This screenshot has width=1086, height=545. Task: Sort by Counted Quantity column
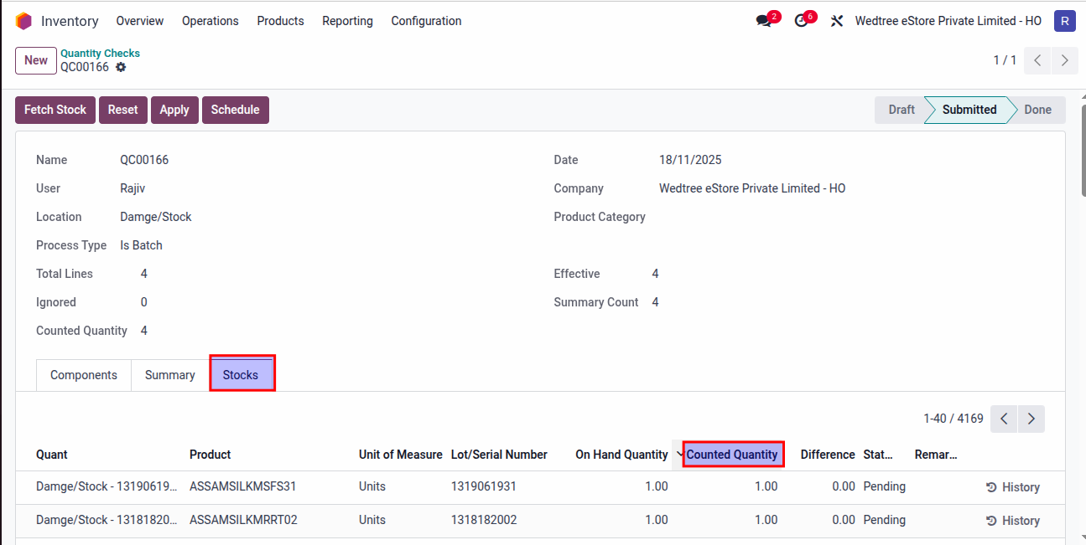pyautogui.click(x=732, y=455)
